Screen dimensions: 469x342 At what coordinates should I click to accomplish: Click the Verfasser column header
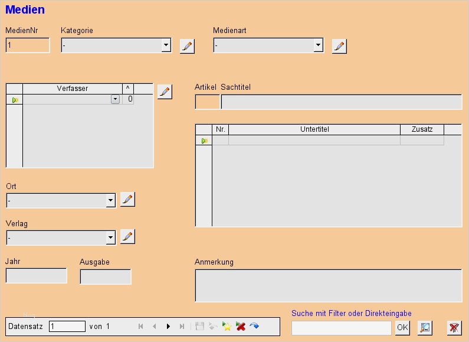point(73,89)
